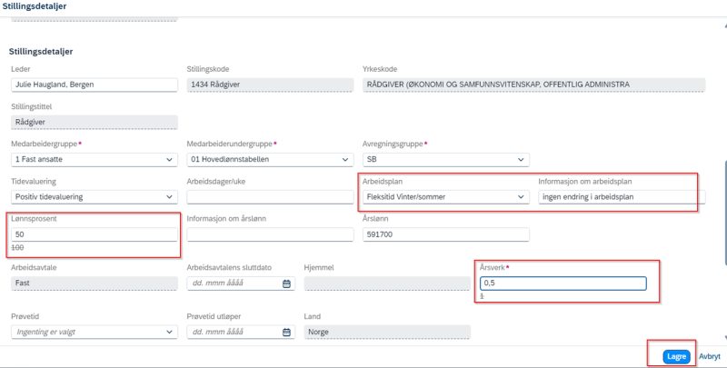727x368 pixels.
Task: Save changes with the Lagre button
Action: tap(676, 356)
